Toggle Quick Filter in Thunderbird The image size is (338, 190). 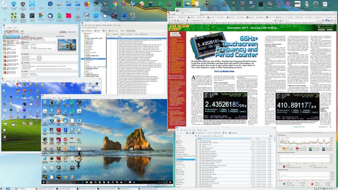tap(130, 30)
